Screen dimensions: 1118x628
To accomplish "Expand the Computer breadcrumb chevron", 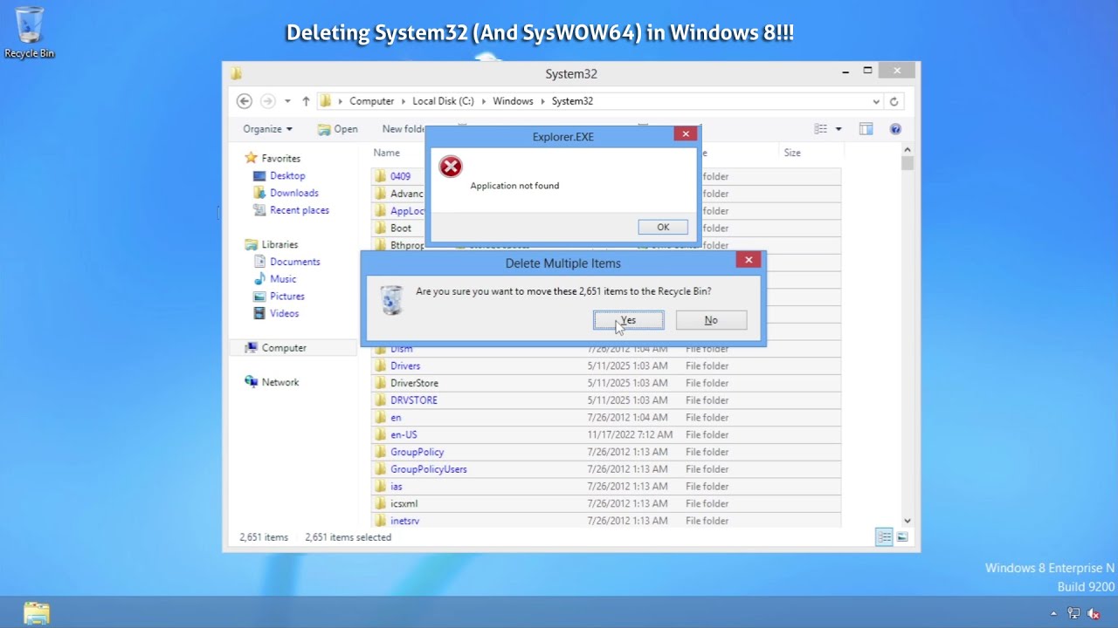I will 404,101.
